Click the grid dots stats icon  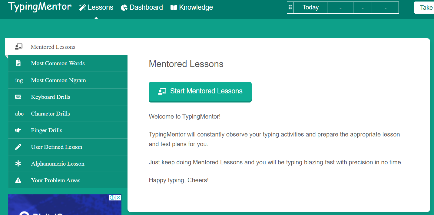290,8
